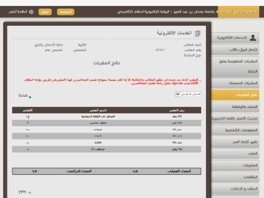This screenshot has width=264, height=198.
Task: Select إشعار قبول طالب in the sidebar
Action: pyautogui.click(x=237, y=49)
